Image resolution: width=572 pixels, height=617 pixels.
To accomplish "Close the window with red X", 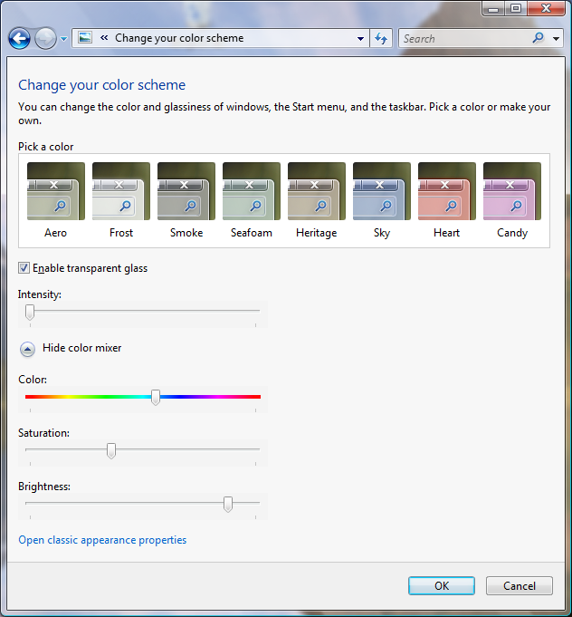I will pyautogui.click(x=546, y=9).
